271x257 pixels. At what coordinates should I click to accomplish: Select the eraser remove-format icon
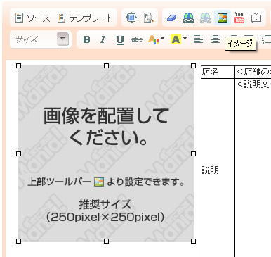click(x=172, y=18)
